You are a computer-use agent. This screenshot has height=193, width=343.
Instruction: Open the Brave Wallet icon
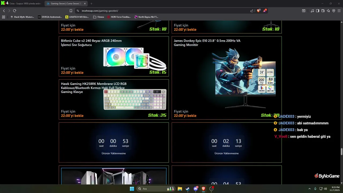pos(323,11)
